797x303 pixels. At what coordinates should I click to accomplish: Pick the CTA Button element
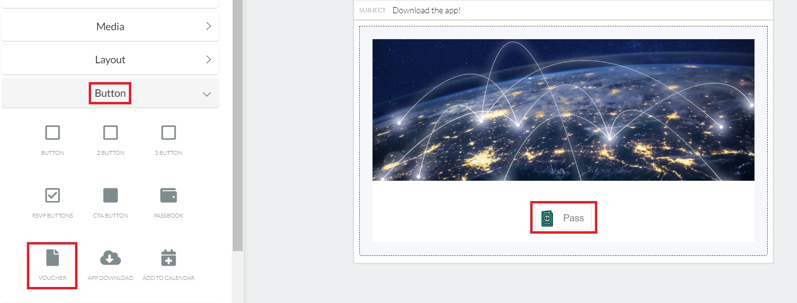point(110,195)
